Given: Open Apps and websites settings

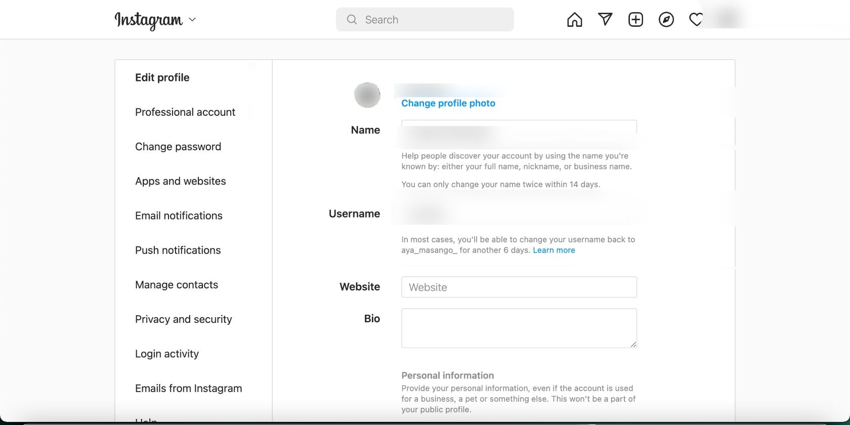Looking at the screenshot, I should pos(180,181).
